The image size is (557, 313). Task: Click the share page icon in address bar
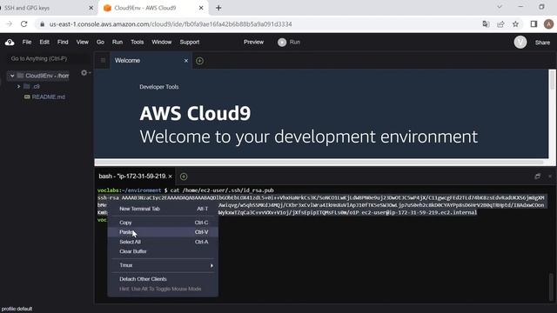(x=500, y=23)
